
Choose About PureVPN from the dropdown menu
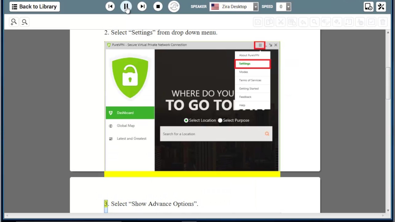pyautogui.click(x=252, y=55)
